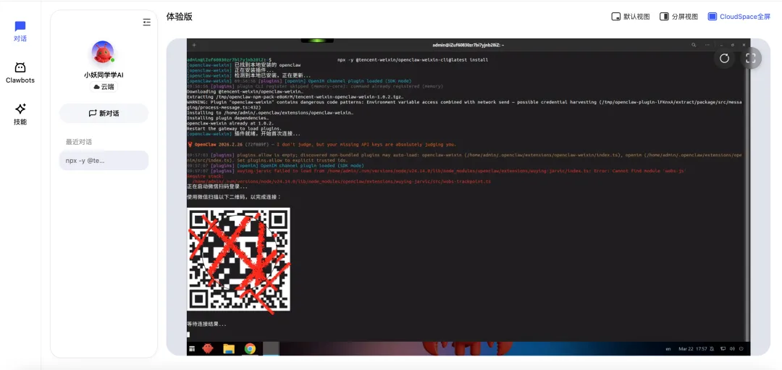This screenshot has width=782, height=370.
Task: Click the power icon in tray
Action: [x=741, y=349]
